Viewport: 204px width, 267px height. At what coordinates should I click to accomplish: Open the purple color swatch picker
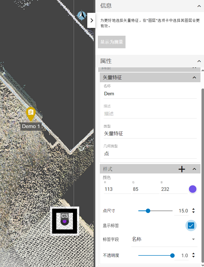click(192, 189)
